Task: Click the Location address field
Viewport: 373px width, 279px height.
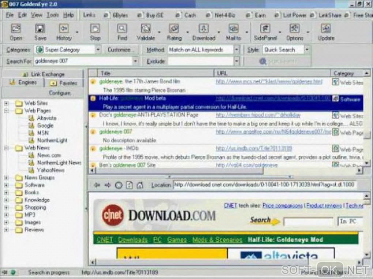Action: coord(264,185)
